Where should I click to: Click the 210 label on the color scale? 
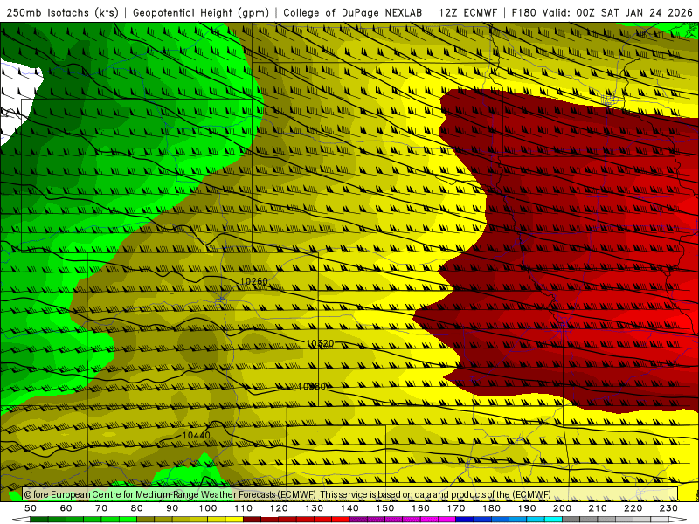click(598, 508)
